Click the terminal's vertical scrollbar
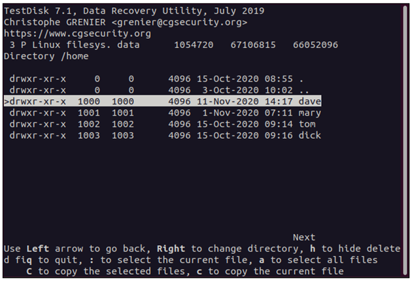 pyautogui.click(x=405, y=140)
